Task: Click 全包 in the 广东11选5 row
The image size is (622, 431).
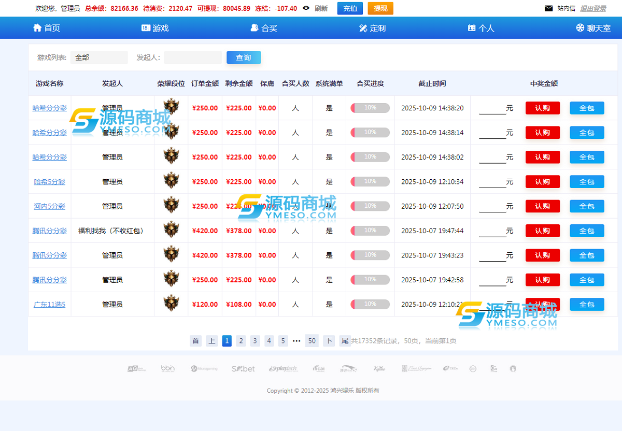Action: coord(587,305)
